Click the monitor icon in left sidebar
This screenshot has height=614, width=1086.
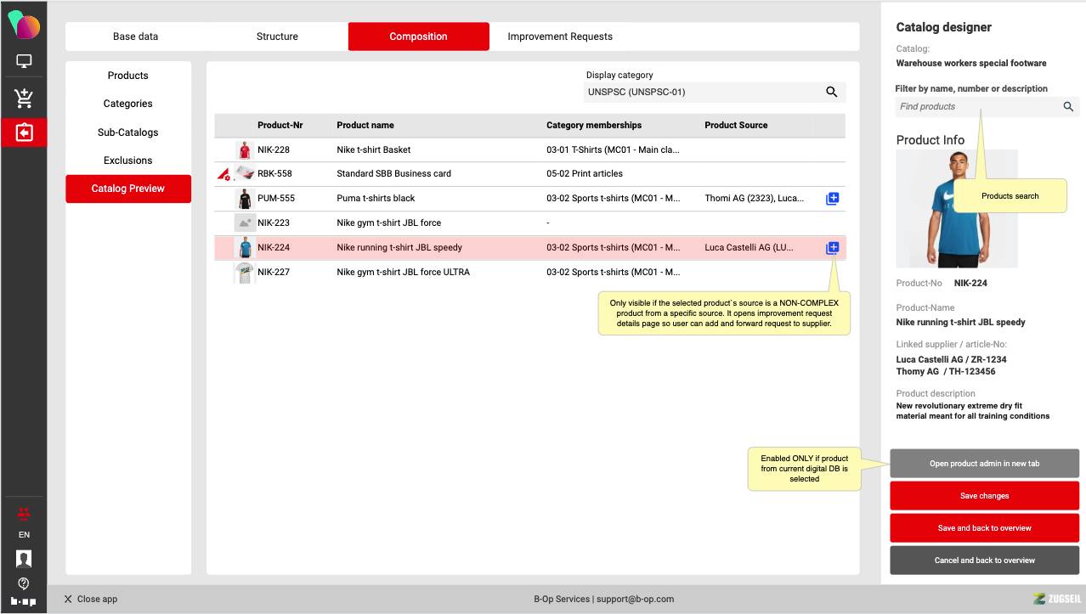24,62
